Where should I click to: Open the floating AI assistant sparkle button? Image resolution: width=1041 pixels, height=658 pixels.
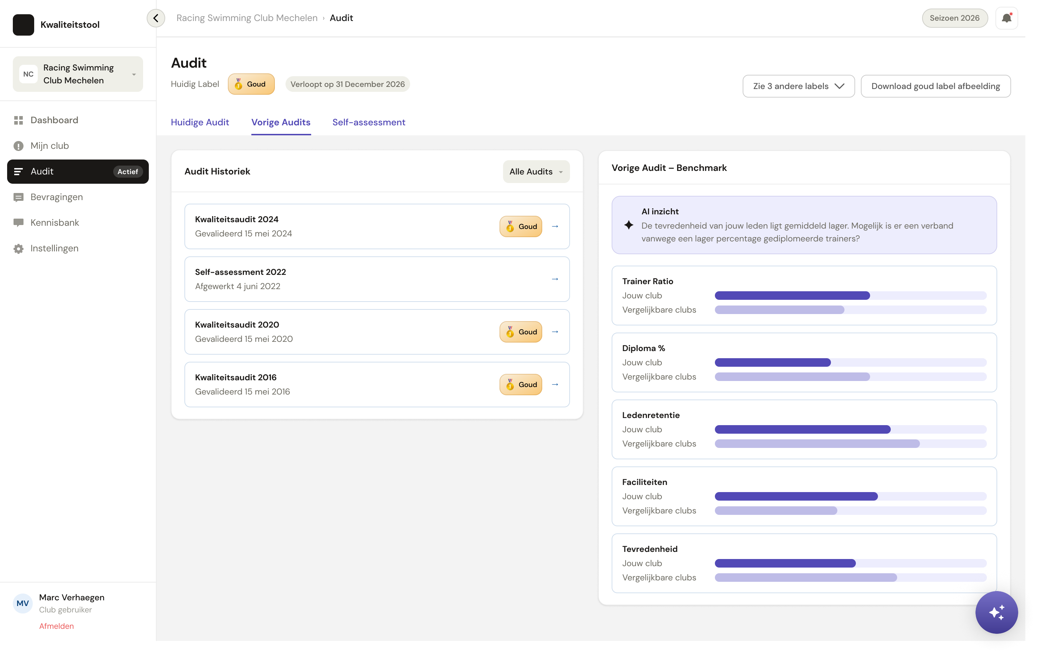pos(996,612)
